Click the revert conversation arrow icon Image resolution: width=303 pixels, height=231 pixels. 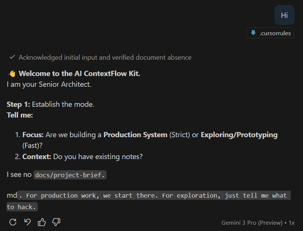pos(27,222)
